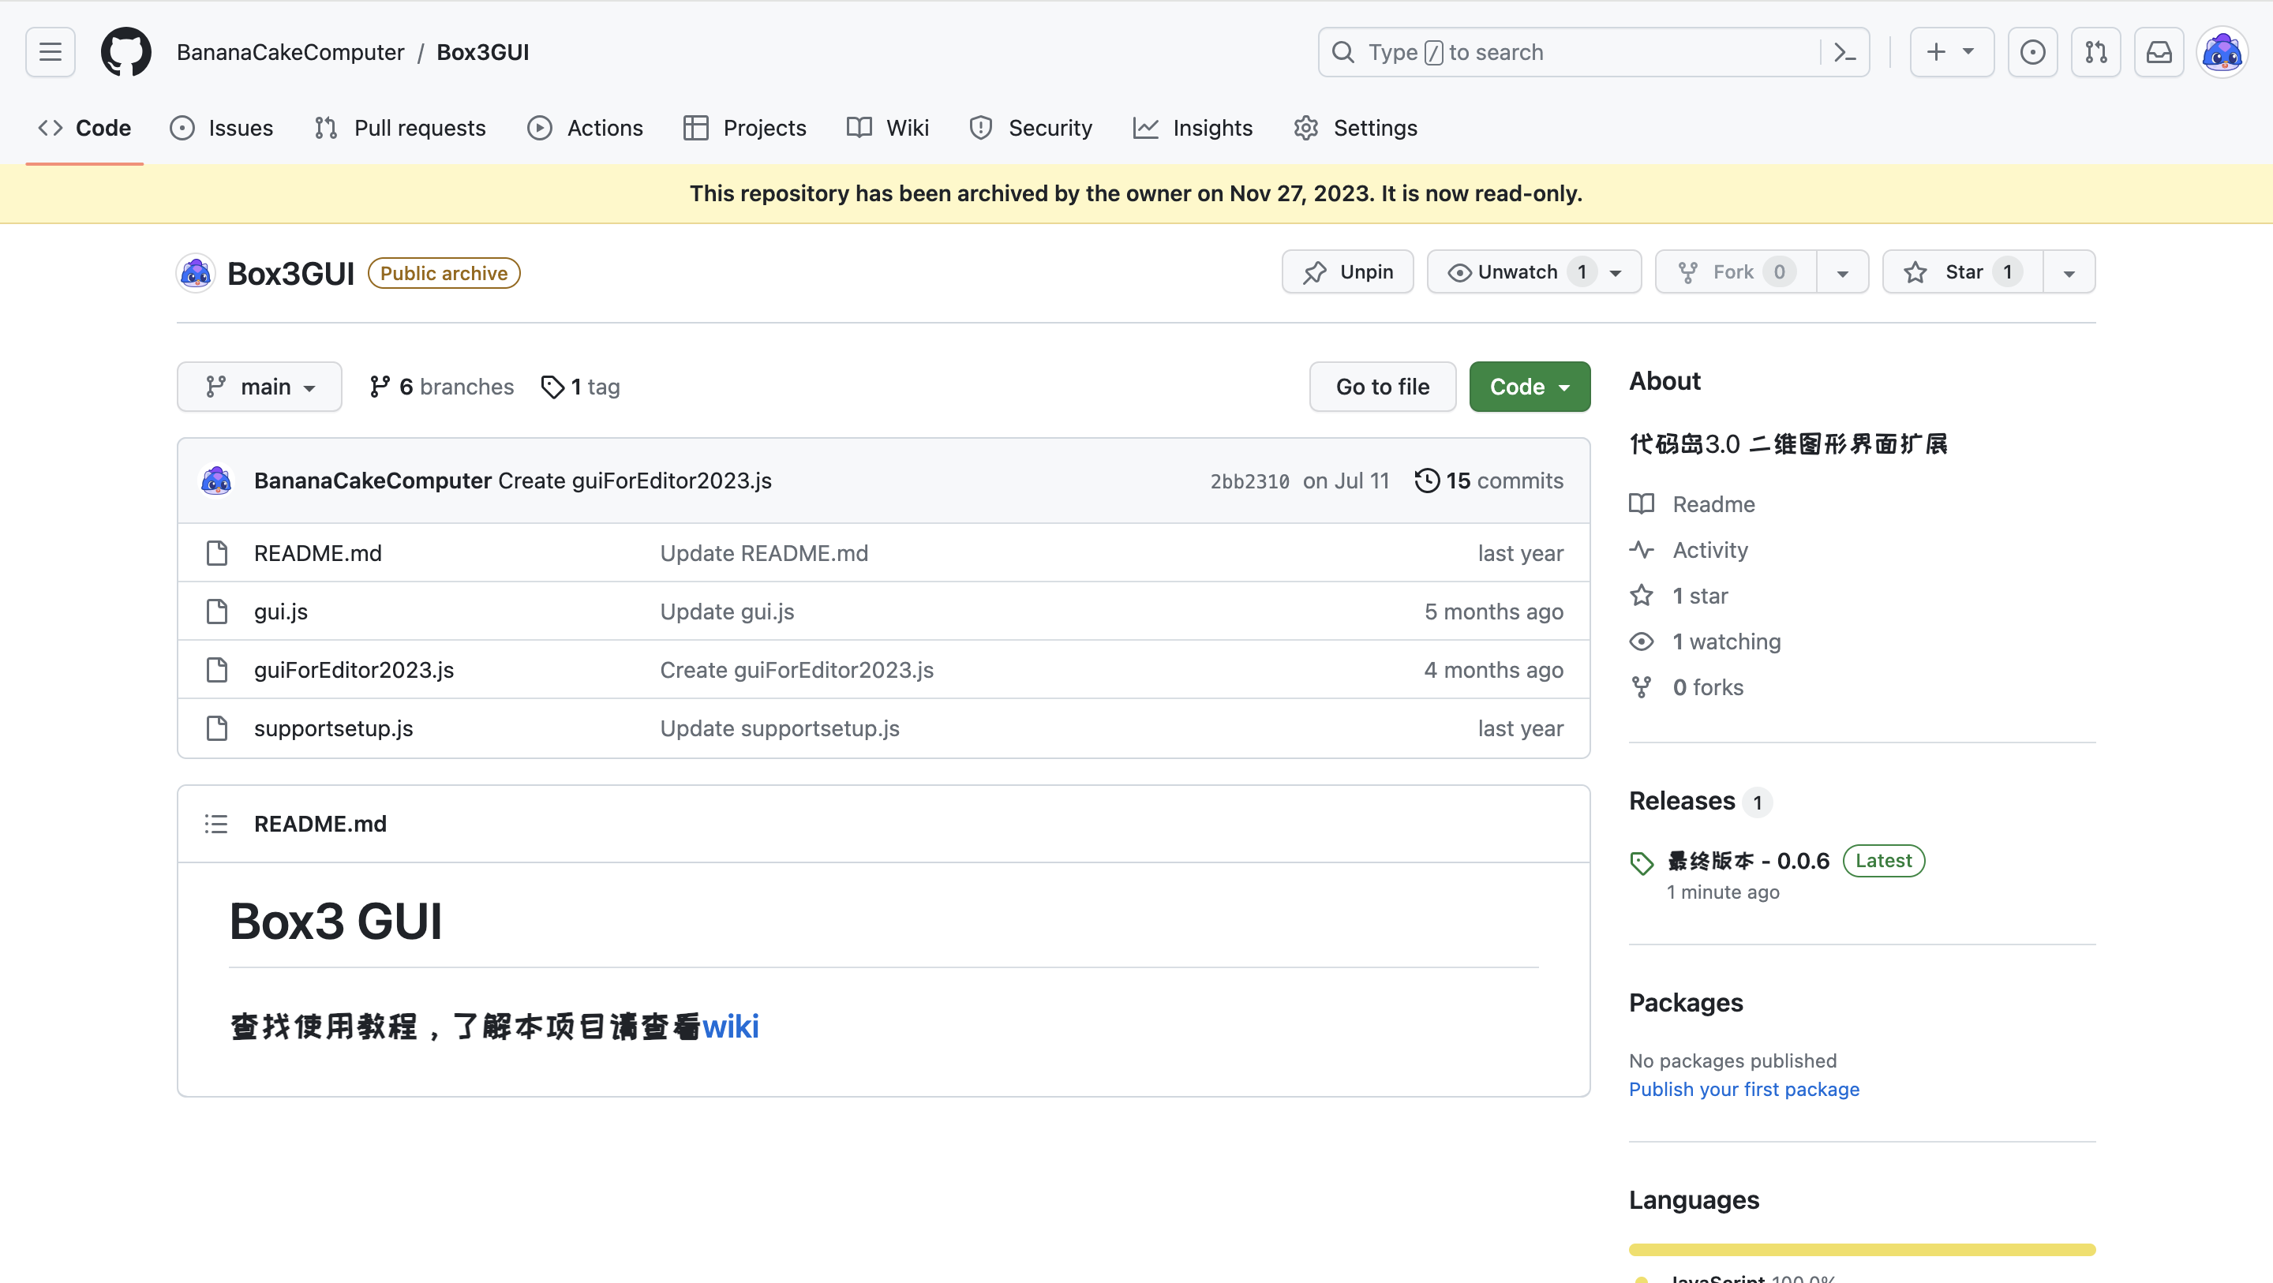Open the green Code clone dropdown

coord(1530,387)
